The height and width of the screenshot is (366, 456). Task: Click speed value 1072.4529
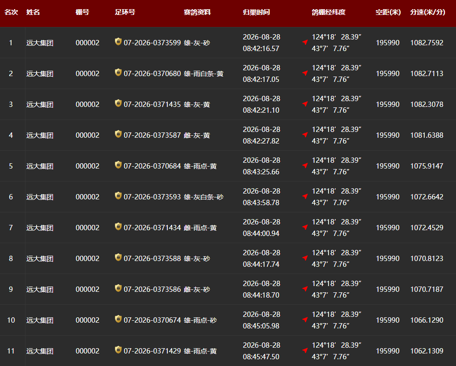[x=427, y=228]
